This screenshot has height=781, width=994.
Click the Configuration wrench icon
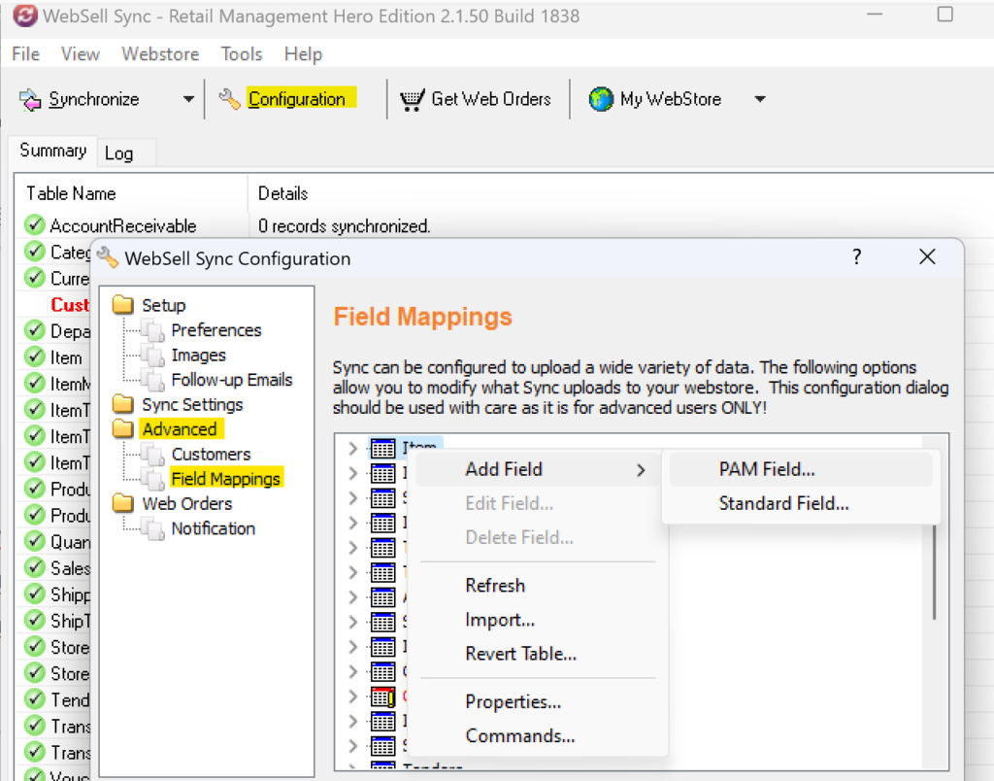click(x=229, y=99)
